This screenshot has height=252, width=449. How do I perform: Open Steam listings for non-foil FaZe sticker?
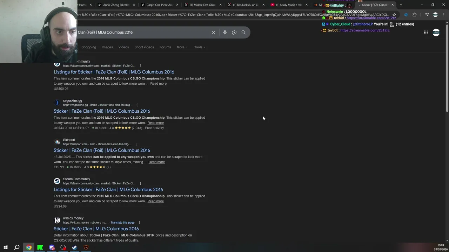point(108,189)
